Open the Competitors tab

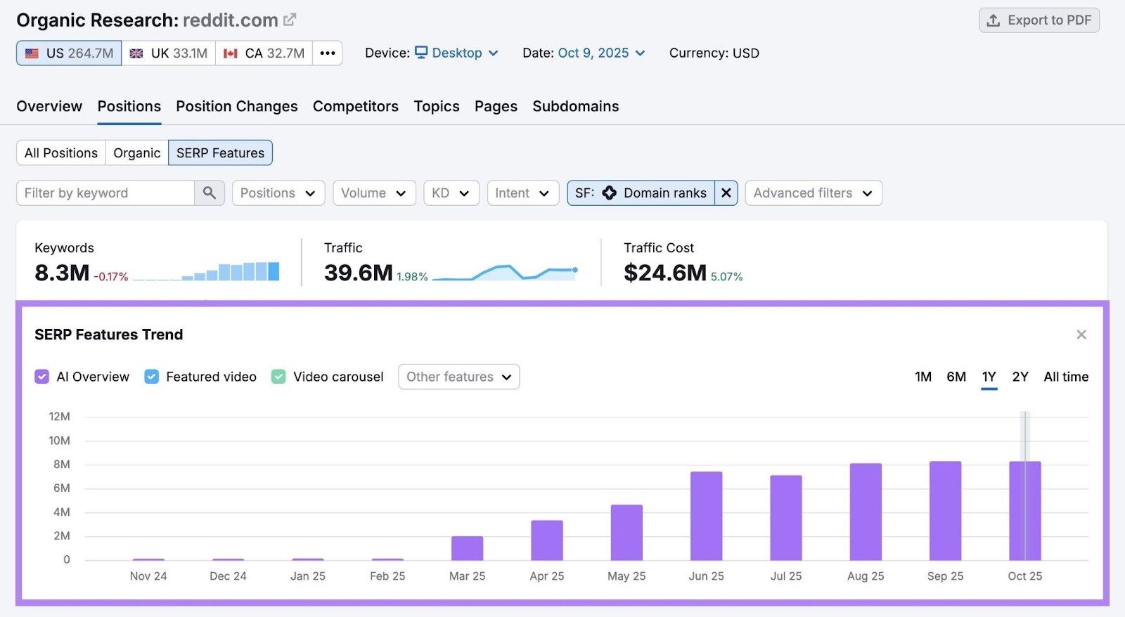(x=355, y=106)
